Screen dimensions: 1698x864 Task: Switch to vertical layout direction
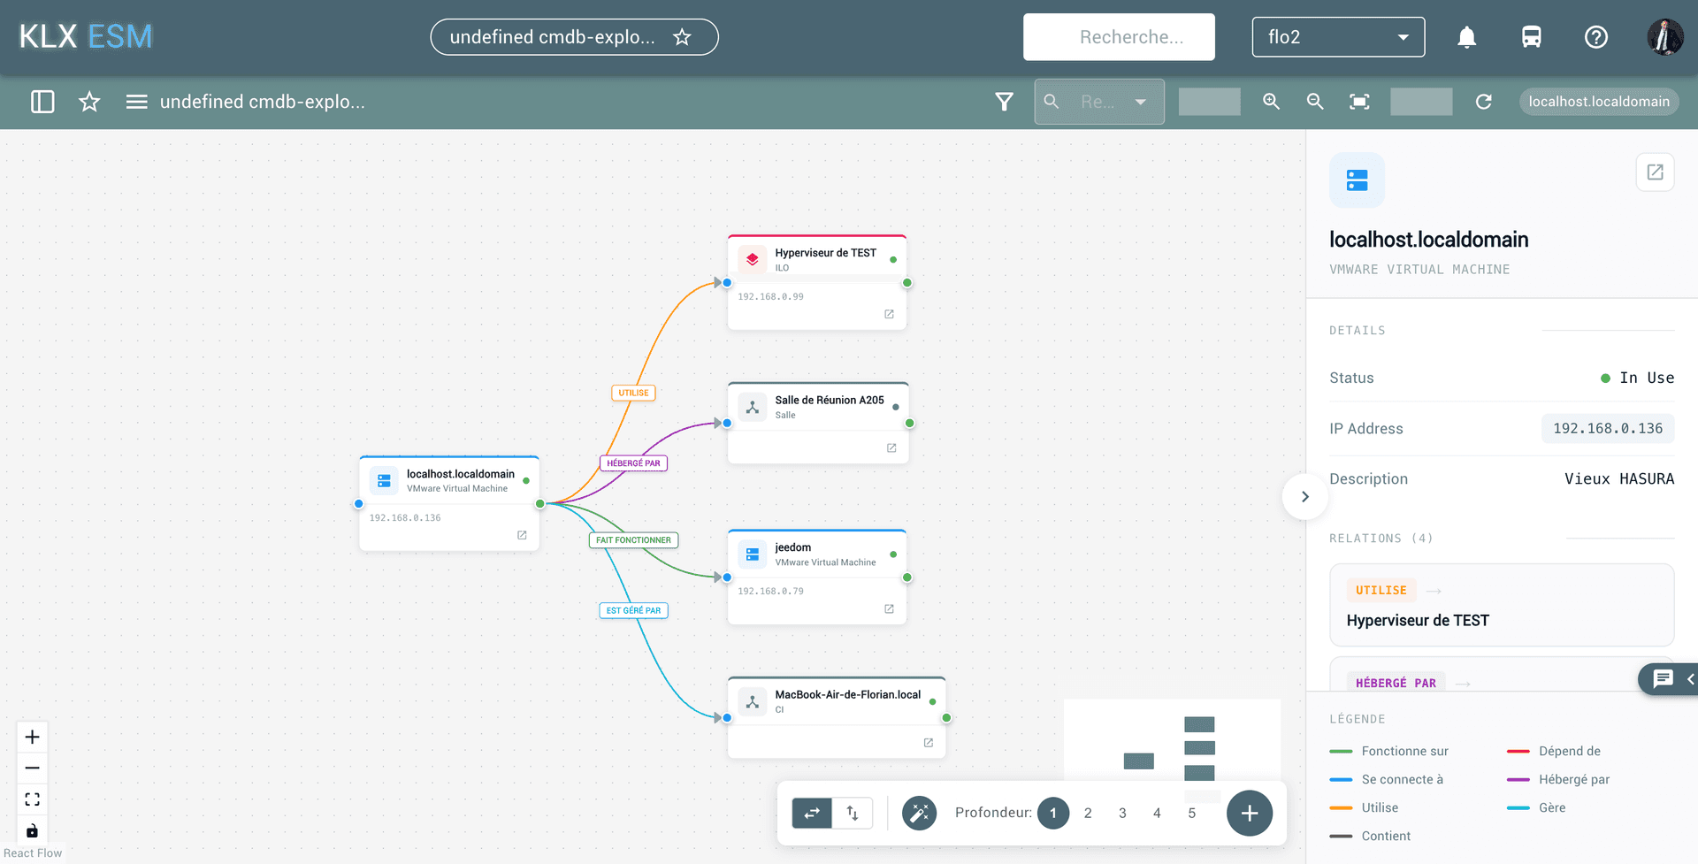coord(853,813)
